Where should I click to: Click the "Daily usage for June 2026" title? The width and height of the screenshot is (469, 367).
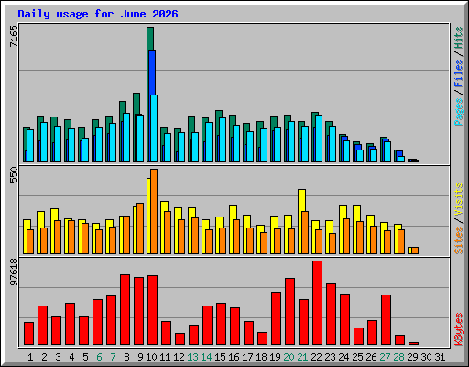click(98, 14)
